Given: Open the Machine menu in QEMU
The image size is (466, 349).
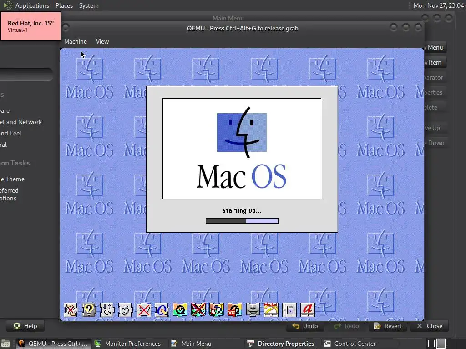Looking at the screenshot, I should [x=76, y=41].
